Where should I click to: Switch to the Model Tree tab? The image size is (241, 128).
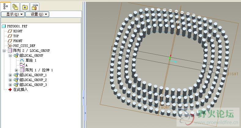click(5, 6)
